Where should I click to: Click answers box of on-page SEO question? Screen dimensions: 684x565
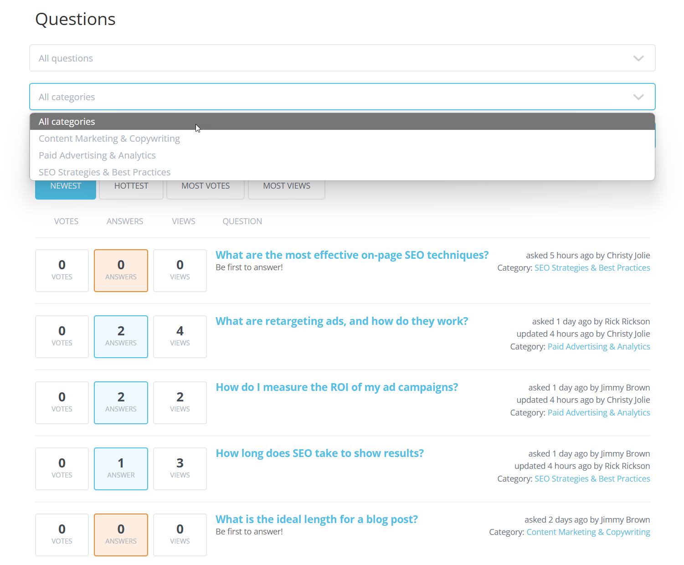121,271
